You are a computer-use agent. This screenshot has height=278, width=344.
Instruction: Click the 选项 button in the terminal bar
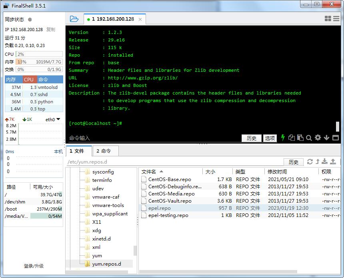pos(270,138)
